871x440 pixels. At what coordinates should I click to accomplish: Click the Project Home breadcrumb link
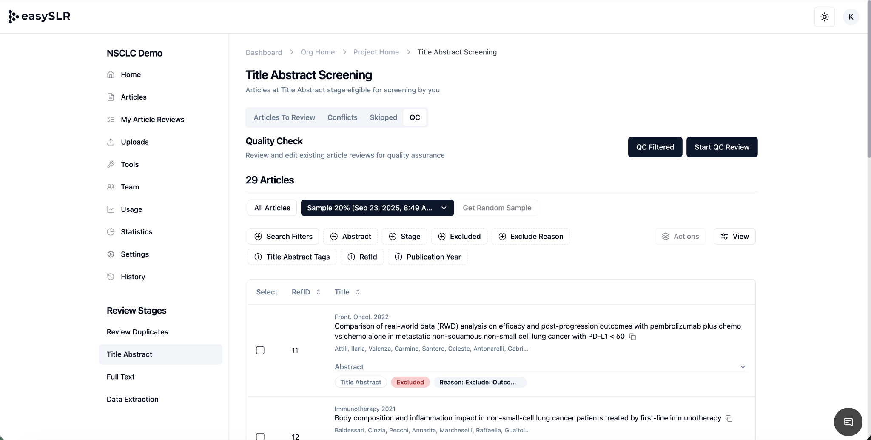(376, 52)
